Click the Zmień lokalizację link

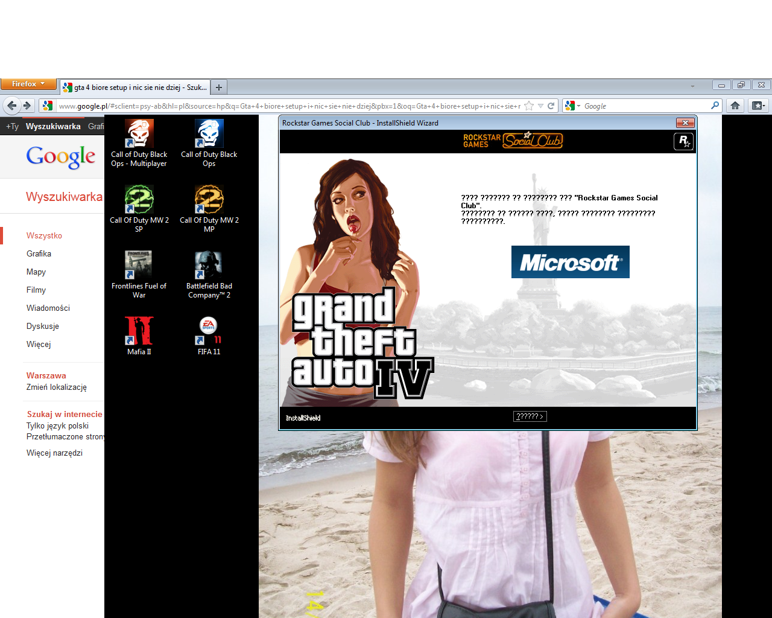click(57, 387)
